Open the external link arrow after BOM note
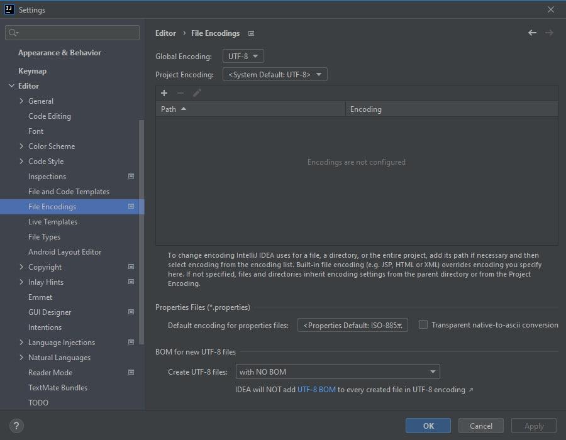 tap(470, 390)
